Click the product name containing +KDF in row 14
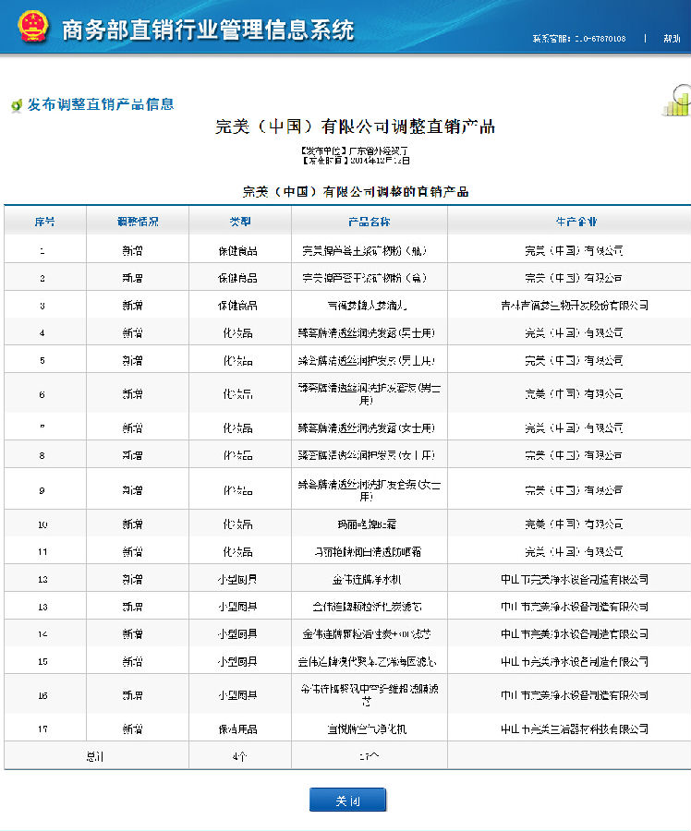Screen dimensions: 691x831 (367, 634)
